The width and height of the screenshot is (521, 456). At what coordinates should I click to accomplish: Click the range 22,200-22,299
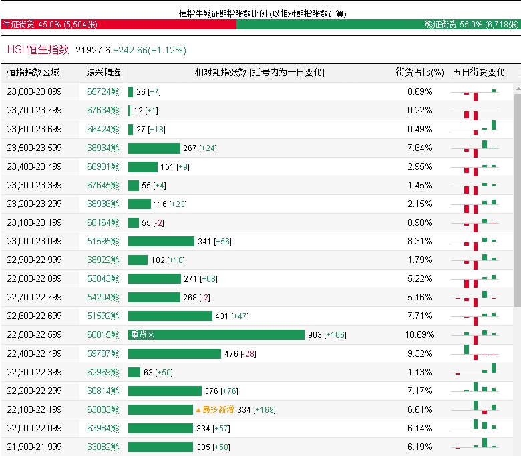point(35,391)
